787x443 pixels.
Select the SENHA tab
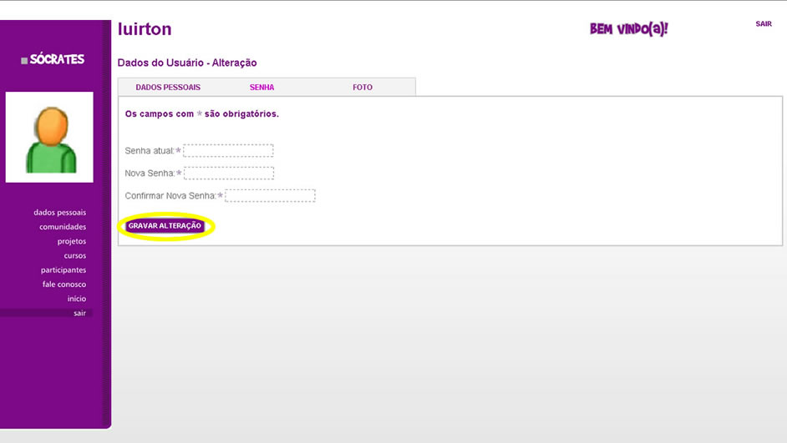pyautogui.click(x=261, y=88)
